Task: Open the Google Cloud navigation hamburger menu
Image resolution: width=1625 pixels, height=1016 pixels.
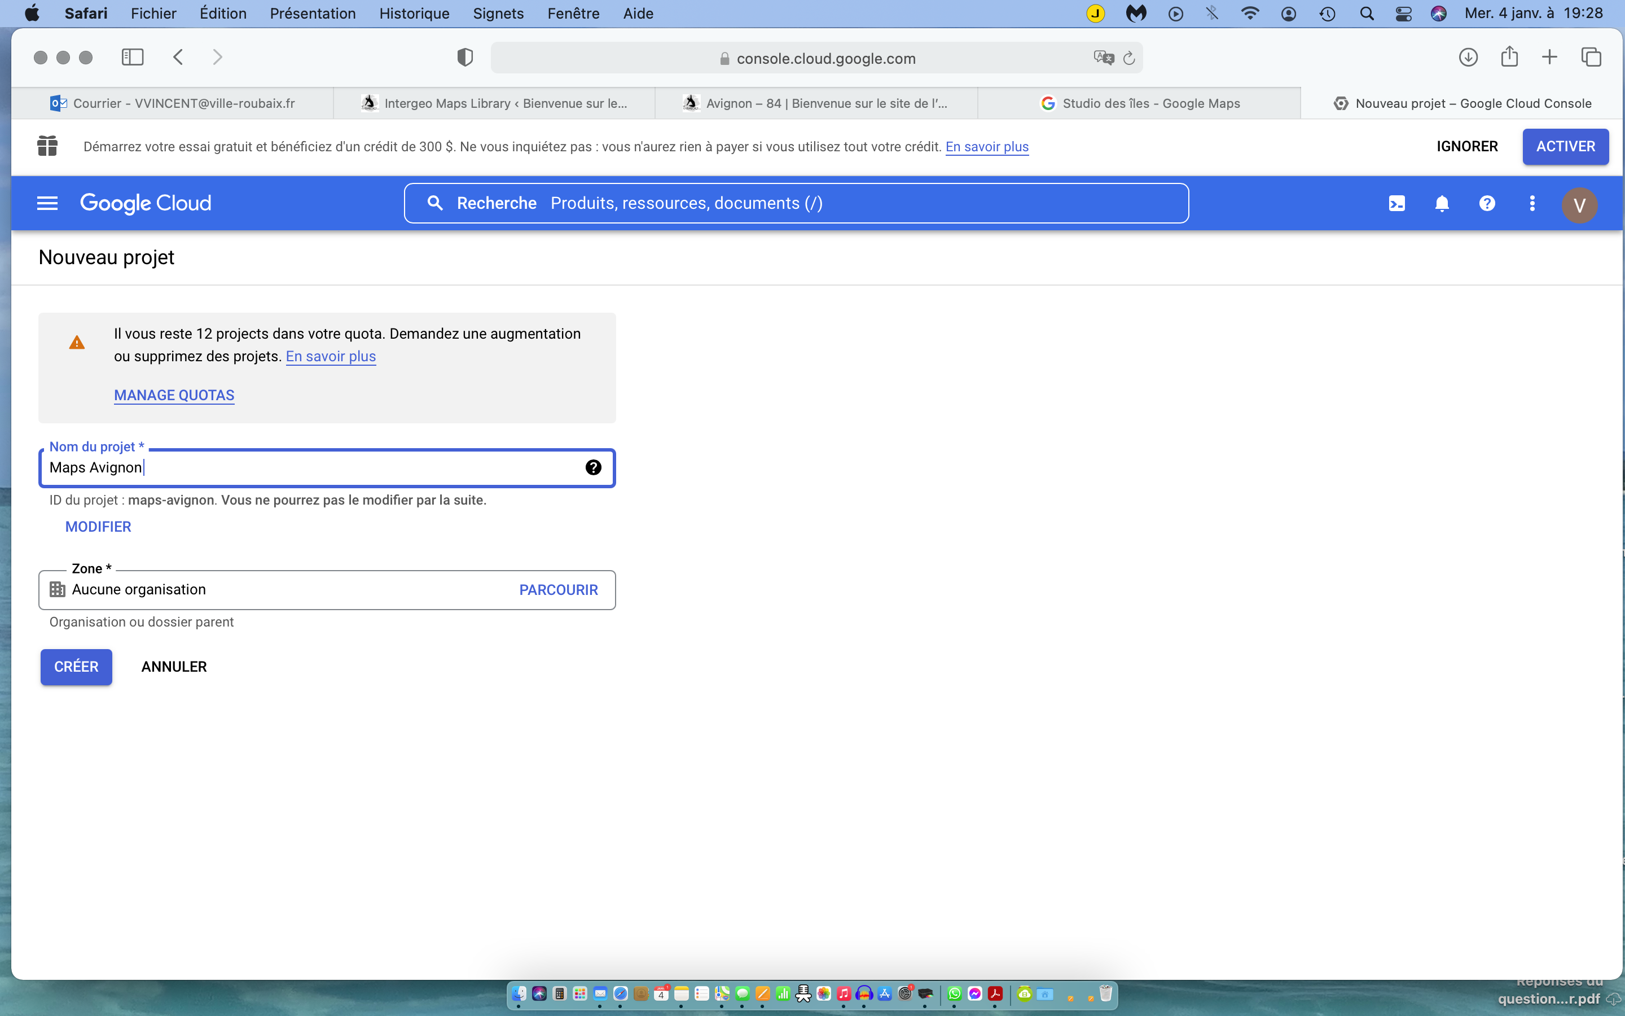Action: coord(47,203)
